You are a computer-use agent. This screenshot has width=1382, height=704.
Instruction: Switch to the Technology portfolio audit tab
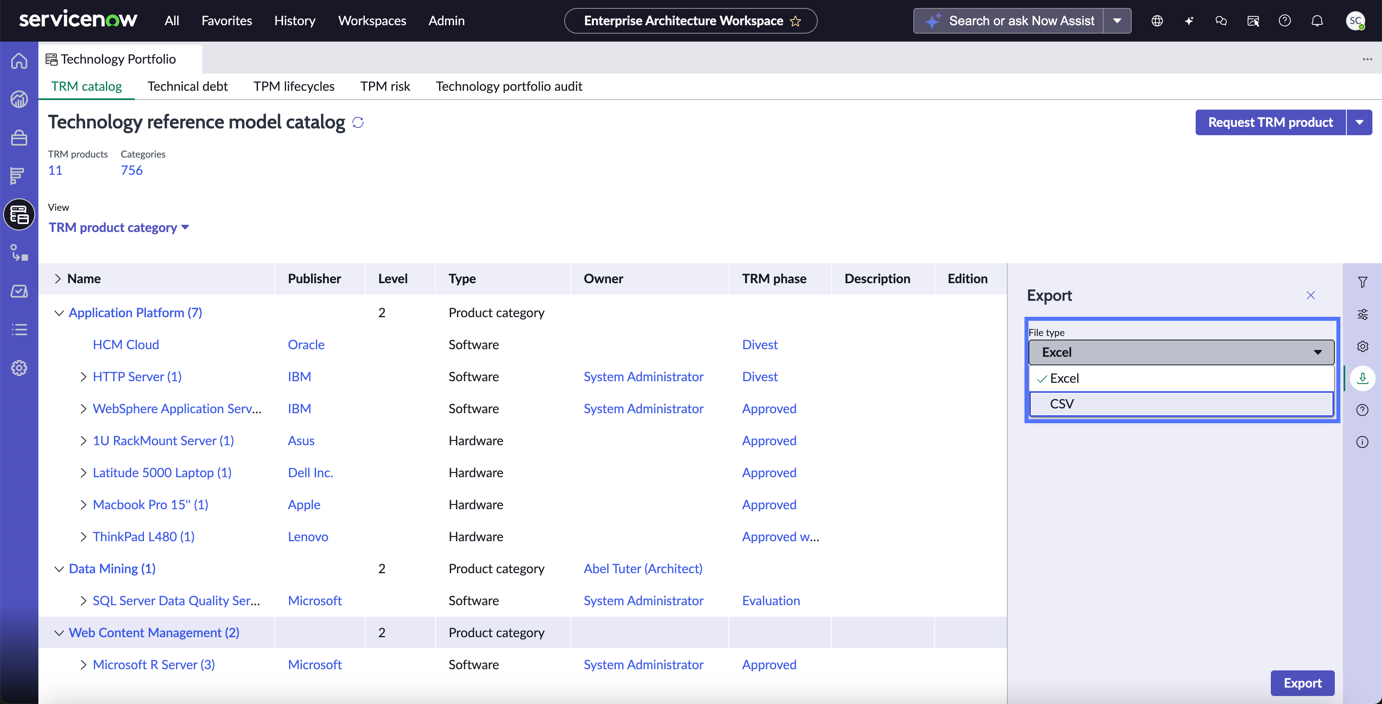[509, 86]
